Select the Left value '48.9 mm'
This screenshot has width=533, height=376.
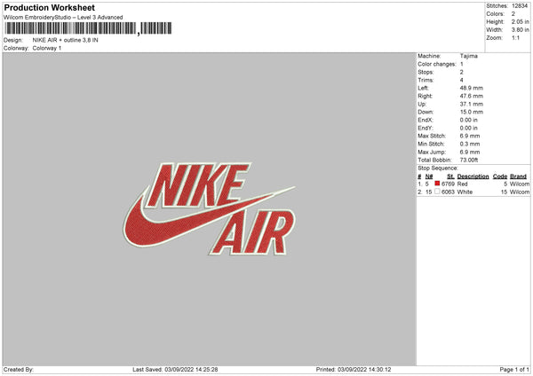(x=472, y=88)
